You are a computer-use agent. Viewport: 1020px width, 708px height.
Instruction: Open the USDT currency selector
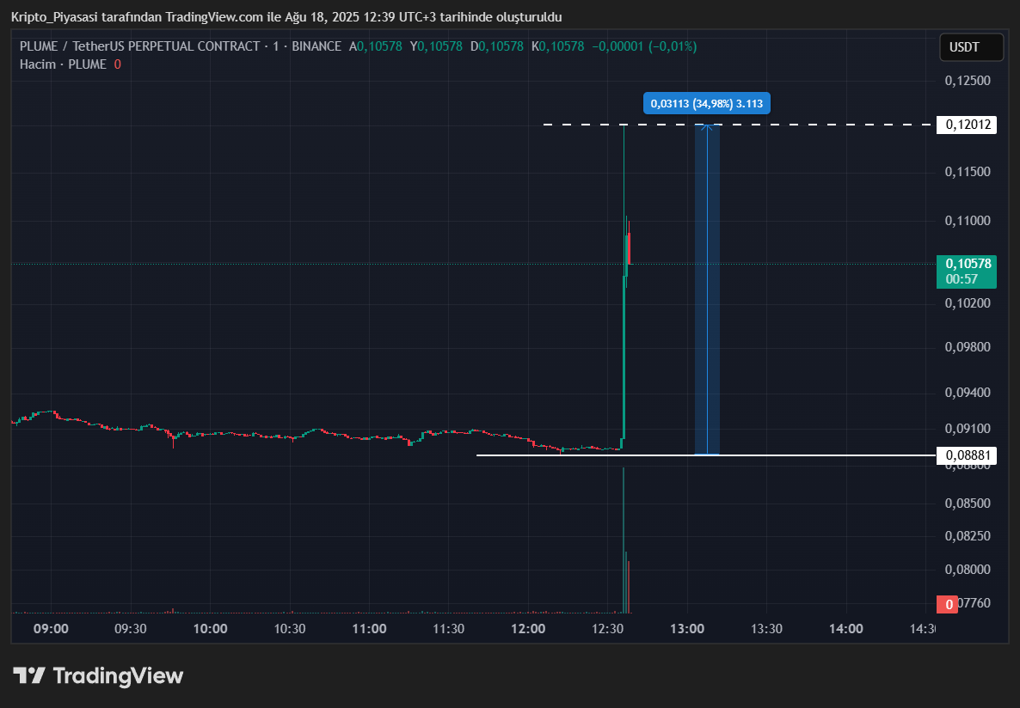click(x=971, y=47)
